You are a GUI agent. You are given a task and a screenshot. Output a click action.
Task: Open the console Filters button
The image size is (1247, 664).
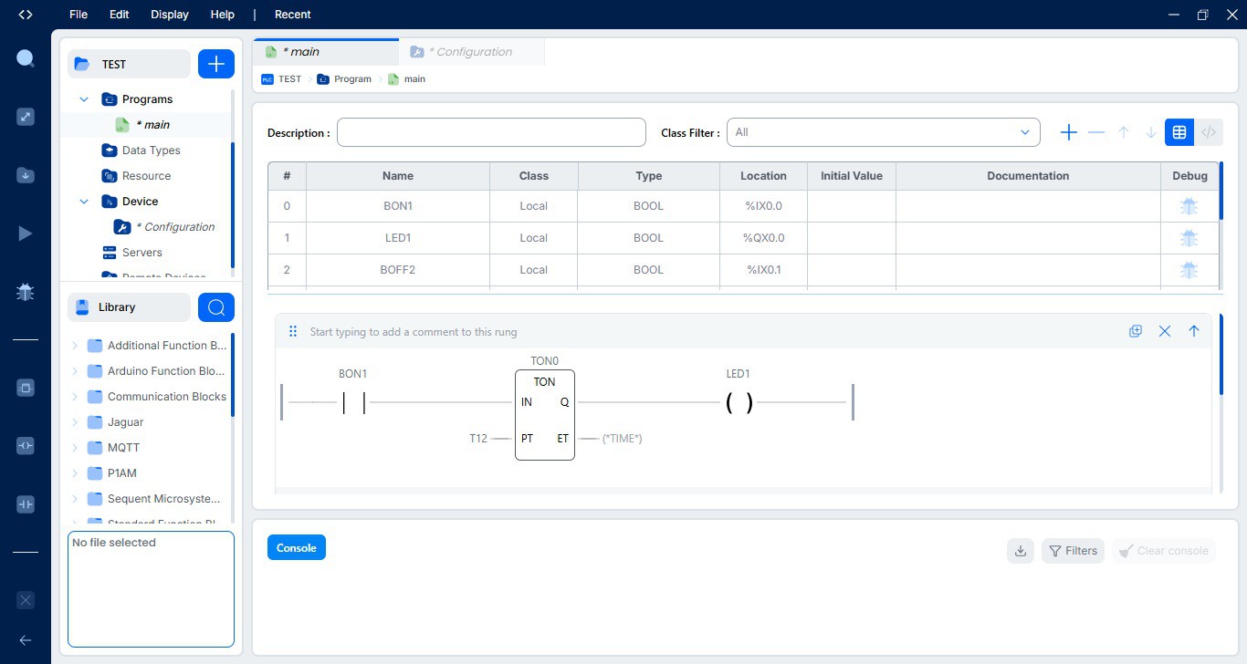point(1073,551)
